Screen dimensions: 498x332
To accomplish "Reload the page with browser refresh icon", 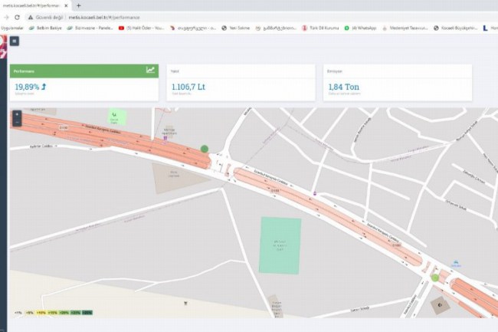I will click(17, 16).
